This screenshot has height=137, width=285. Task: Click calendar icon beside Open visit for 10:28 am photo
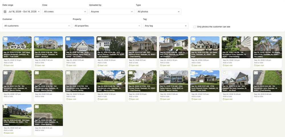[98, 66]
